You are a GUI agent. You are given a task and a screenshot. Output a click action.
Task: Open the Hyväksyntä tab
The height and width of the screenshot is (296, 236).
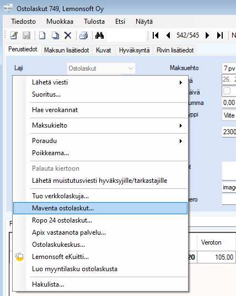tap(134, 50)
